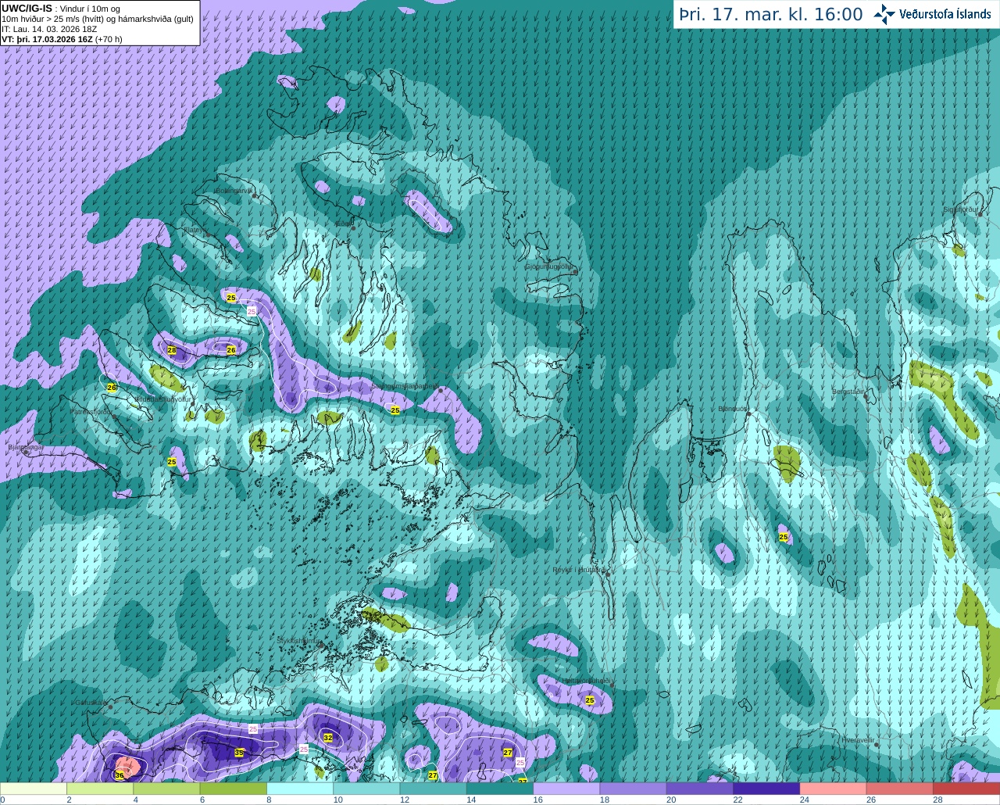Click the legend tick number 12
Screen dimensions: 1000x805
[x=404, y=800]
